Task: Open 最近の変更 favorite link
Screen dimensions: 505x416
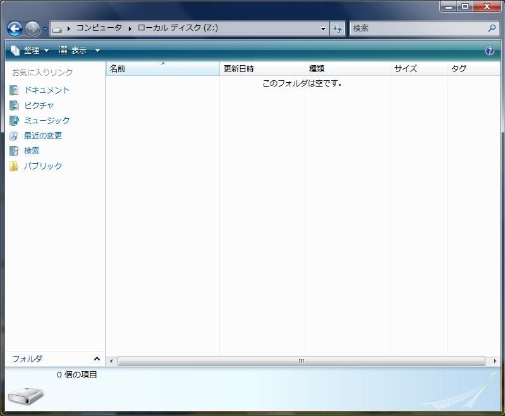Action: (43, 136)
